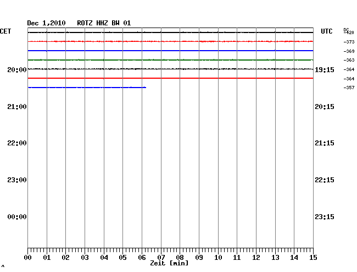The width and height of the screenshot is (357, 272).
Task: Click the 'UTC' timezone label
Action: (326, 31)
